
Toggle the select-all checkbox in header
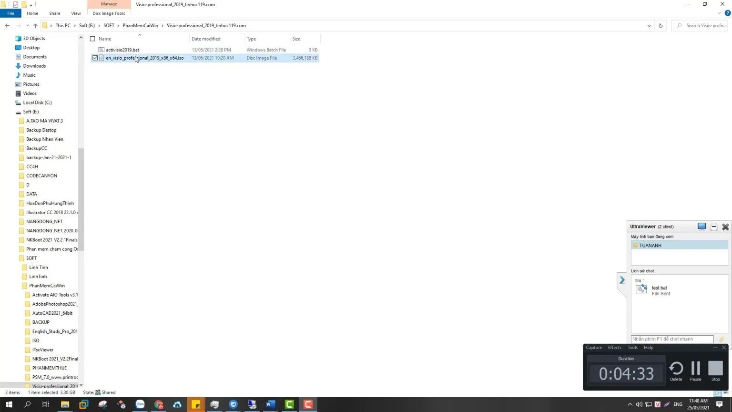[x=92, y=39]
